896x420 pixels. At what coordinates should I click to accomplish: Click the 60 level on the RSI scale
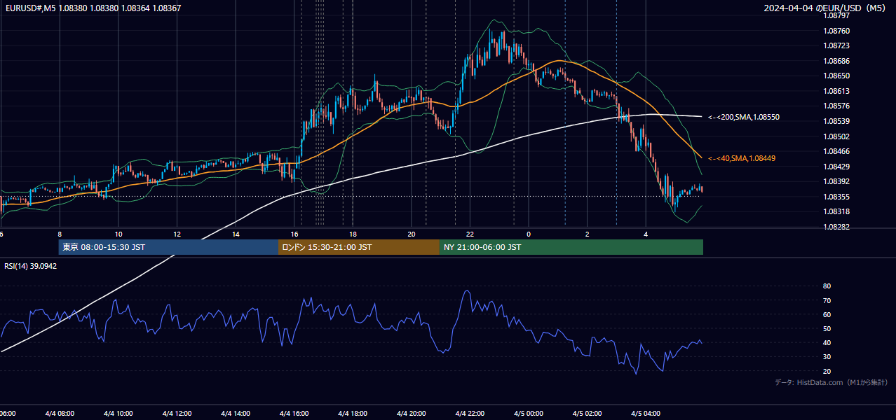pyautogui.click(x=827, y=314)
